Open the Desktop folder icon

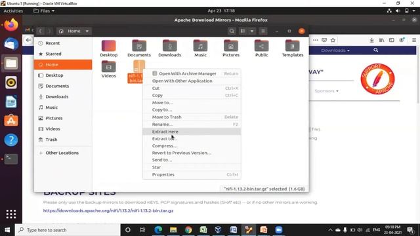coord(109,49)
